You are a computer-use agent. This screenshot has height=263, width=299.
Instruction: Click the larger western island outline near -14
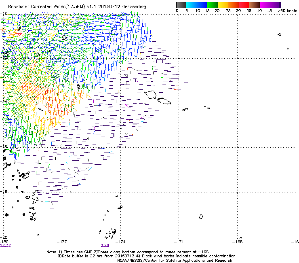tap(150, 95)
